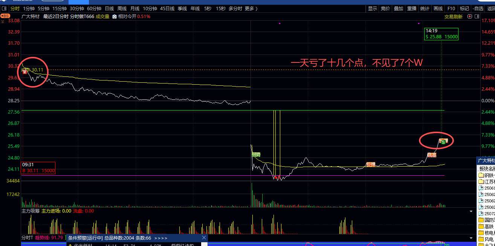Click the 广大特材 stock name
The image size is (495, 246).
pos(31,16)
